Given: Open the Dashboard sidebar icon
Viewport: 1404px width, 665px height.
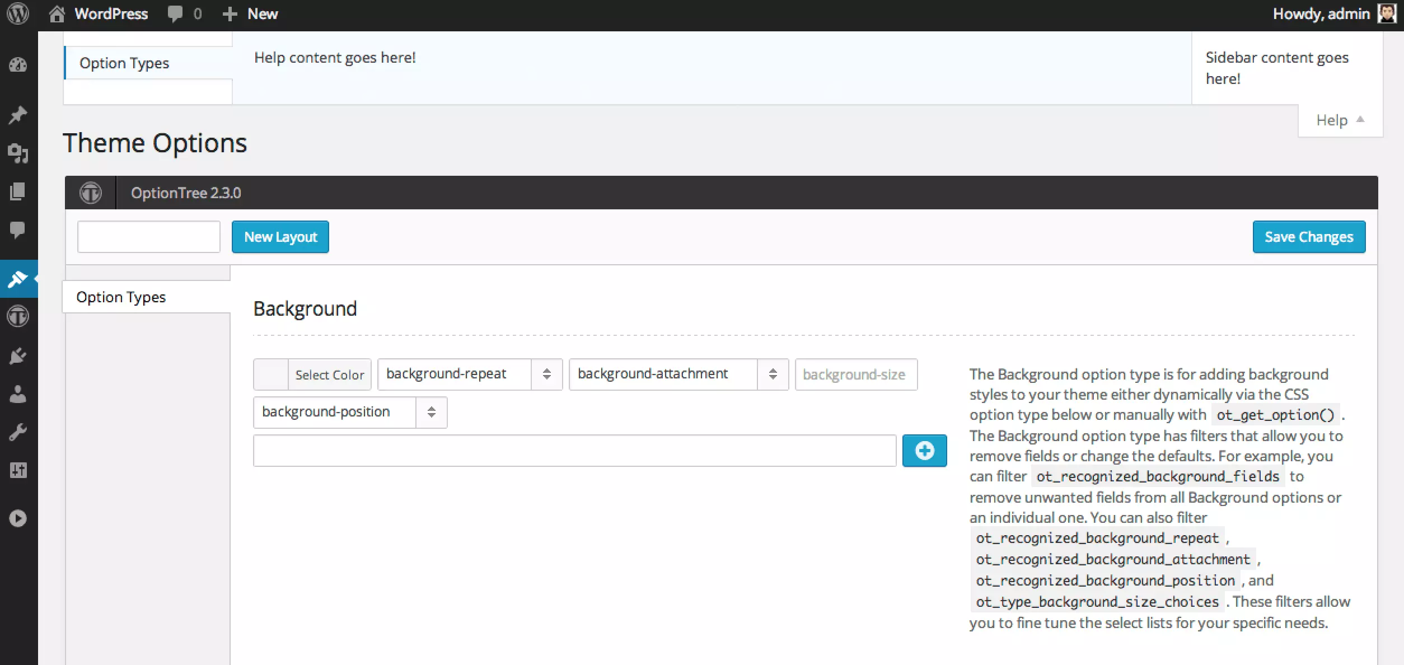Looking at the screenshot, I should (x=18, y=65).
